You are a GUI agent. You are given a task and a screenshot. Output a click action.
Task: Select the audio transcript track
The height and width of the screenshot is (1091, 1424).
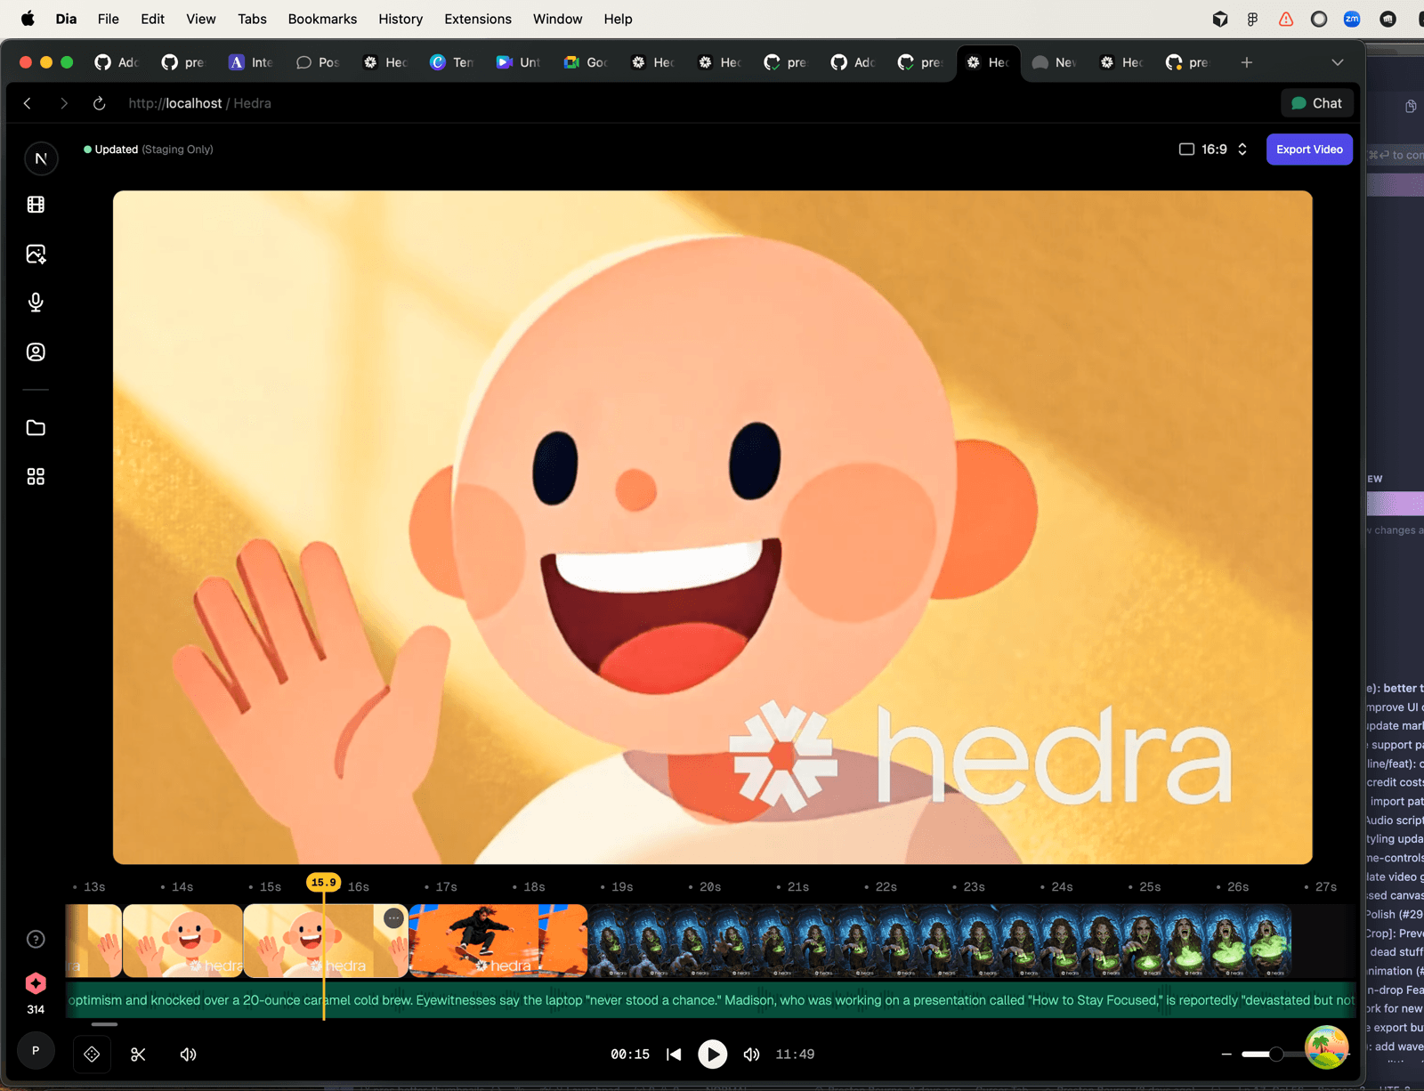click(x=711, y=1000)
